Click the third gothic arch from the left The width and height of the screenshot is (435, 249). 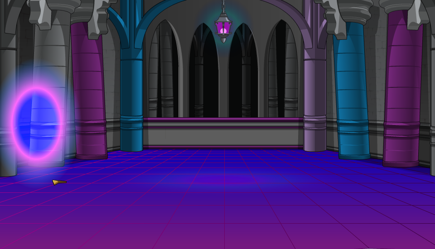[x=243, y=72]
